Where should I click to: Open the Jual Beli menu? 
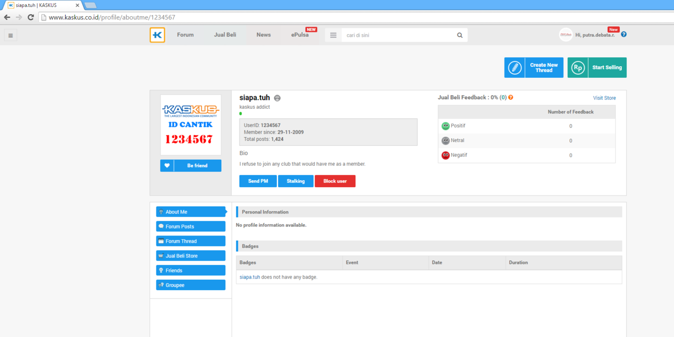225,35
